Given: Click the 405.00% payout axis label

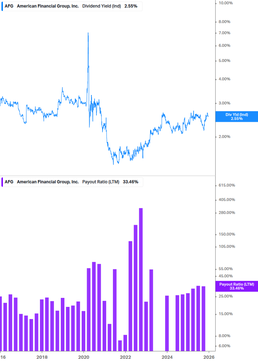Looking at the screenshot, I should (227, 200).
